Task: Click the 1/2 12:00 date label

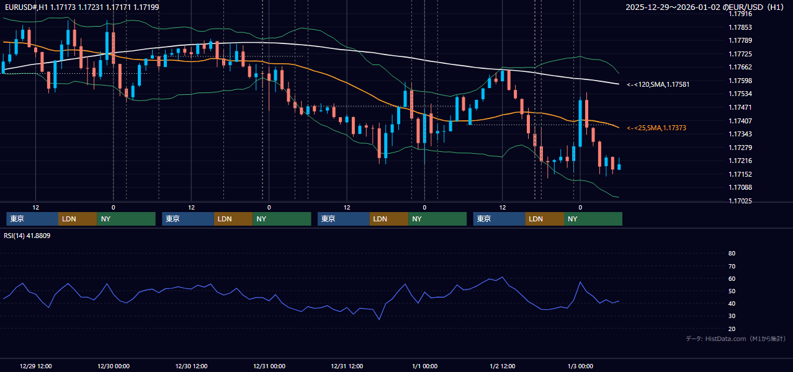Action: [503, 366]
